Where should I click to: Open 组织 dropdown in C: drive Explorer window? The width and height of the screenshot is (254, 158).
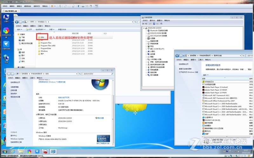pyautogui.click(x=19, y=30)
